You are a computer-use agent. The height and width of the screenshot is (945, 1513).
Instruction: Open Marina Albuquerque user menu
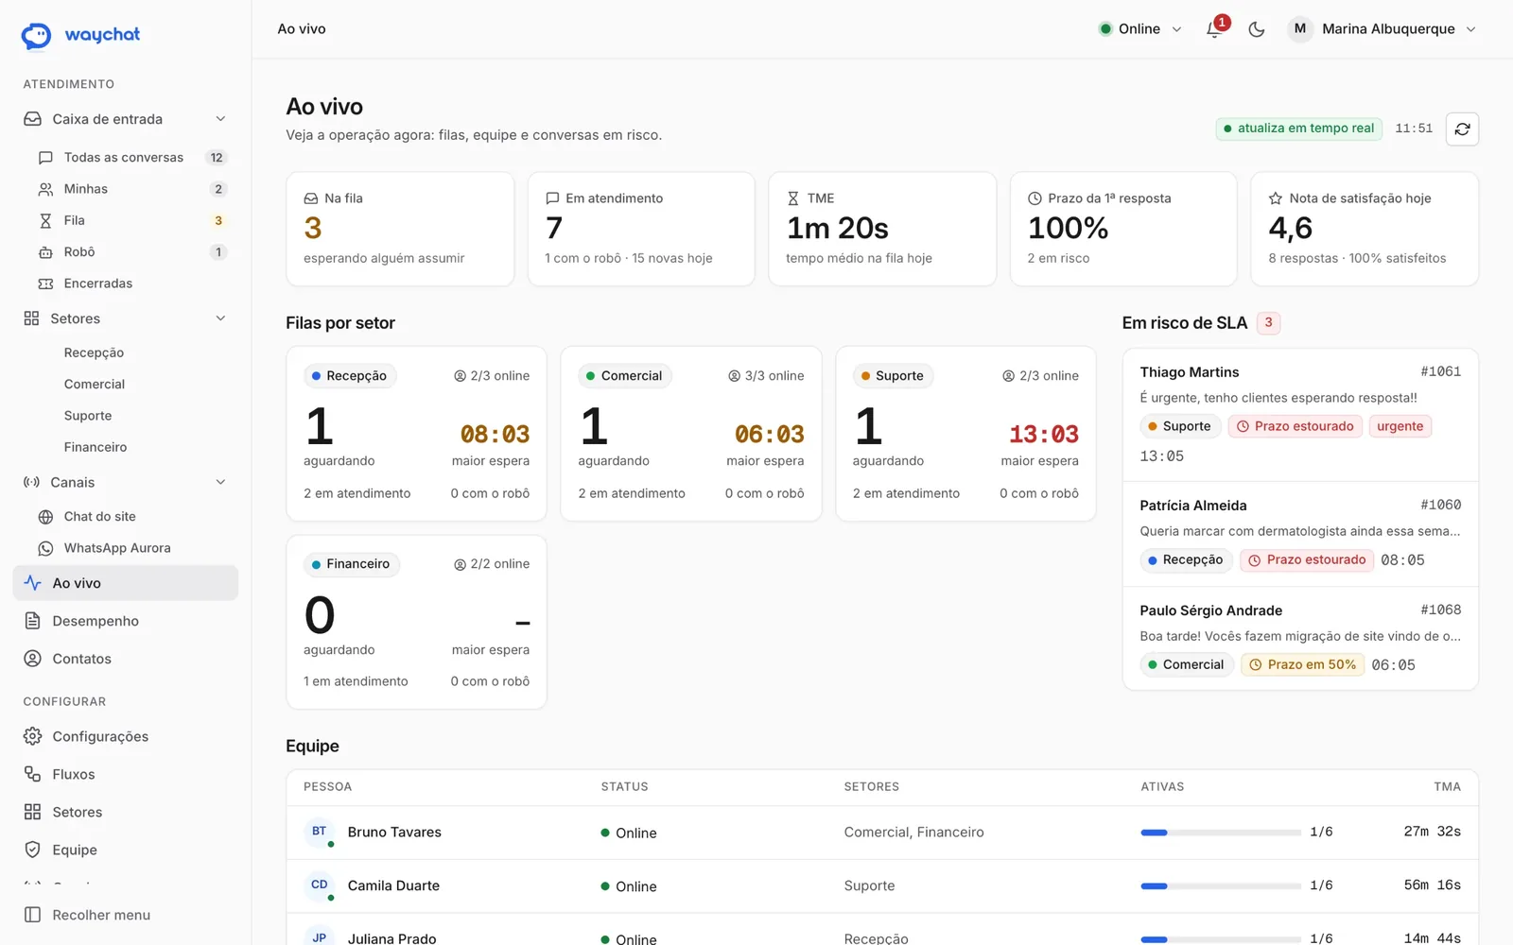click(1383, 29)
